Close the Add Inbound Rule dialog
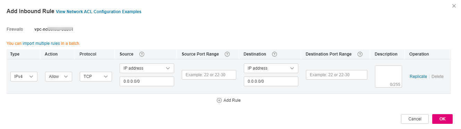Screen dimensions: 461x129 (454, 6)
